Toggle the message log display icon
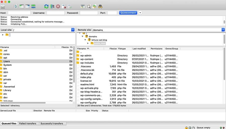Image resolution: width=226 pixels, height=129 pixels. 16,6
